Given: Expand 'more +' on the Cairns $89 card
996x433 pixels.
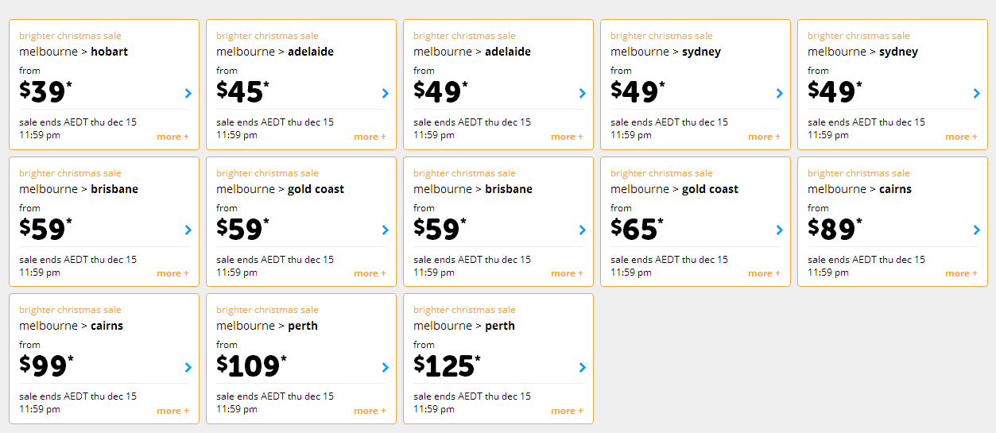Looking at the screenshot, I should [x=961, y=273].
